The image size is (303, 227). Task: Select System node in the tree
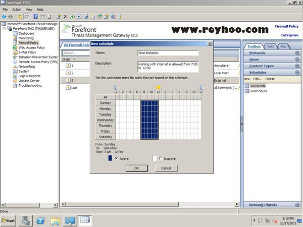[24, 71]
